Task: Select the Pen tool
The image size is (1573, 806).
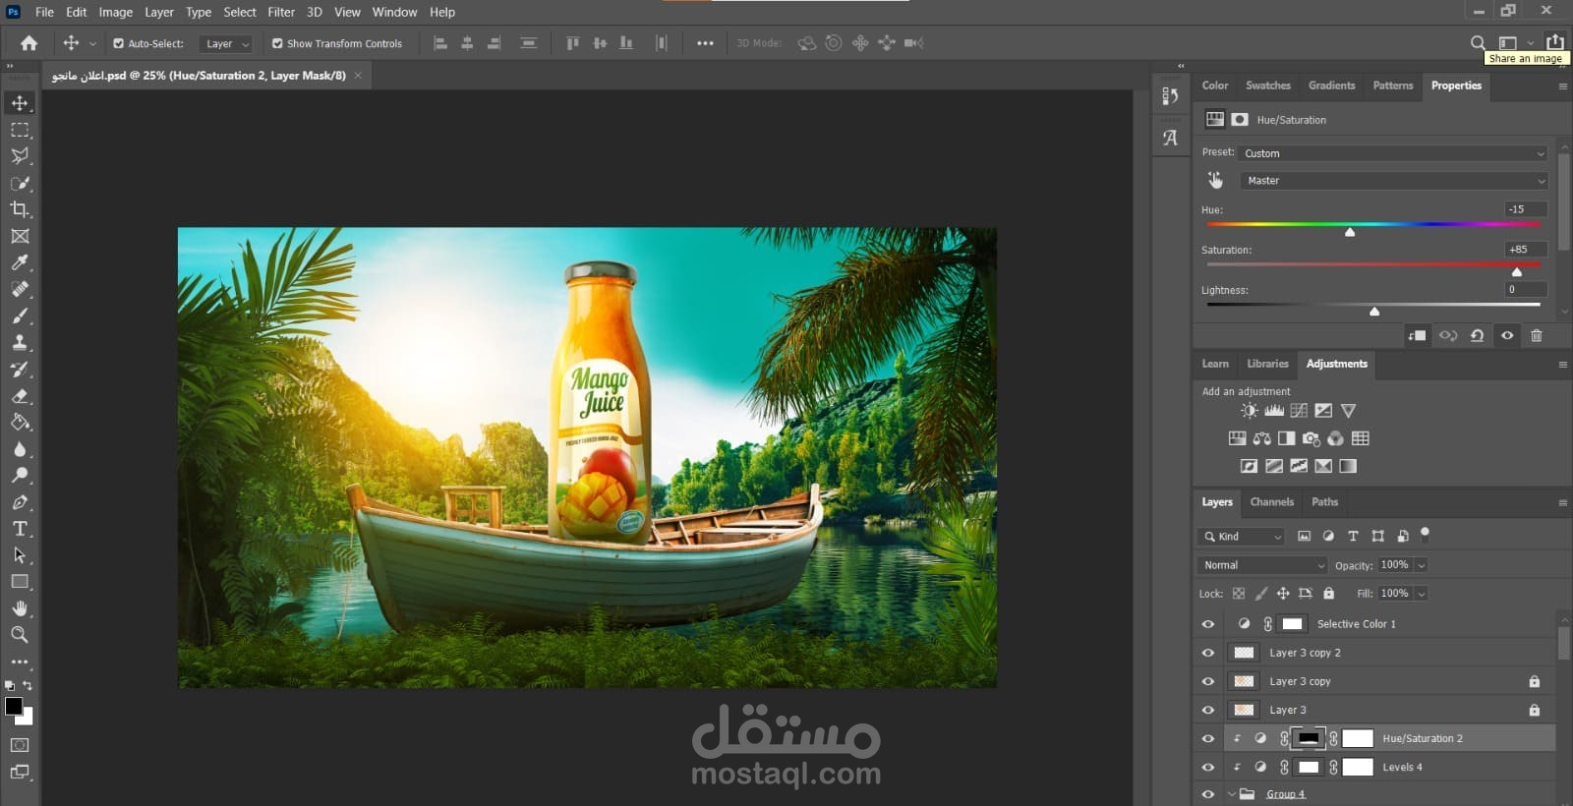Action: click(x=20, y=501)
